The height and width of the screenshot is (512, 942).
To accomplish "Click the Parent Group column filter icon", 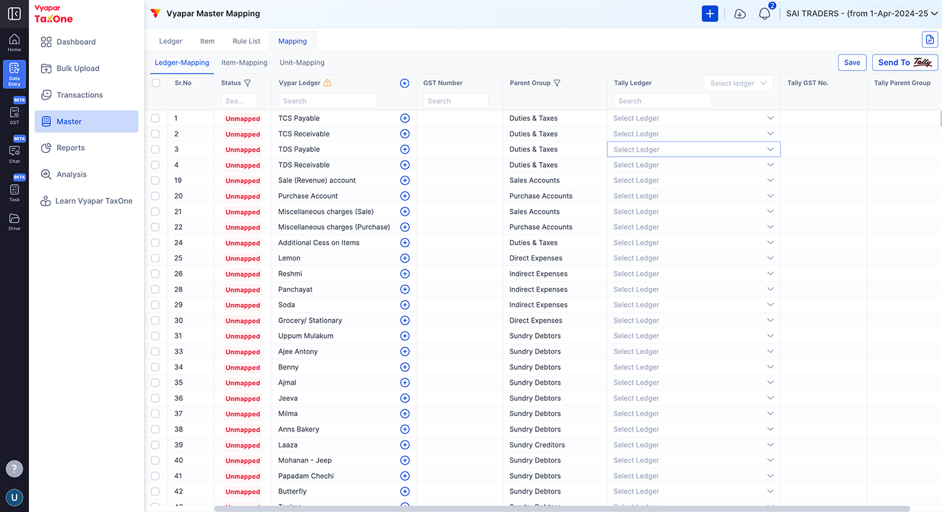I will [557, 83].
